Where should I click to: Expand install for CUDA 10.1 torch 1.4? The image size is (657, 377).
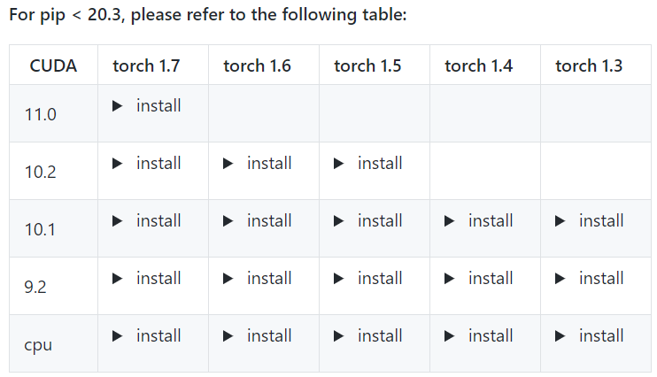click(x=480, y=221)
